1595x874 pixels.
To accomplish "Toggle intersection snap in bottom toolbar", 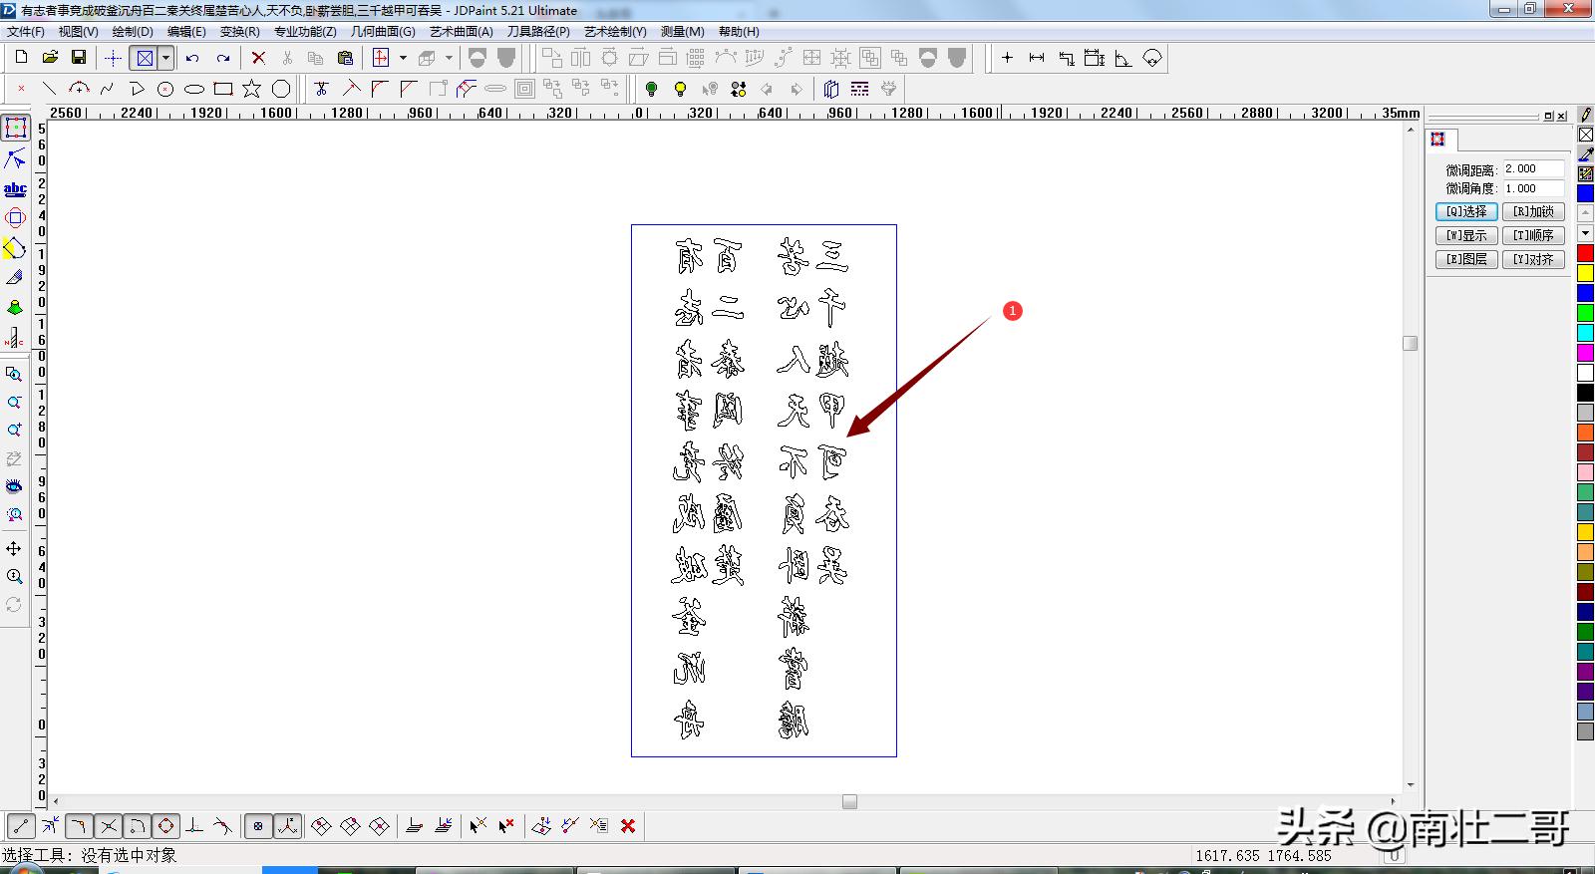I will click(108, 825).
